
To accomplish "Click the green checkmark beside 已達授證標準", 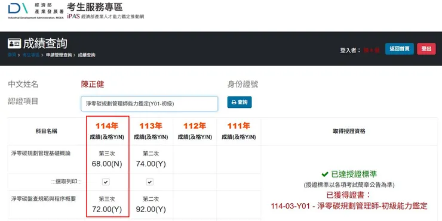I will coord(325,175).
